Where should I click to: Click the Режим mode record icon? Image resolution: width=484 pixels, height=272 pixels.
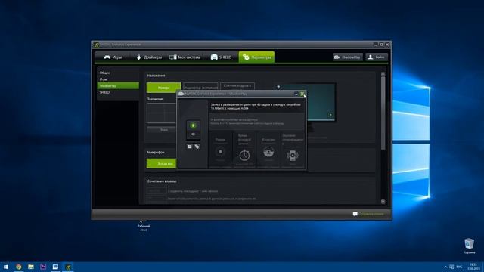click(x=220, y=152)
